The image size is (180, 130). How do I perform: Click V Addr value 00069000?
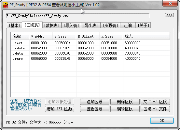coord(39,58)
